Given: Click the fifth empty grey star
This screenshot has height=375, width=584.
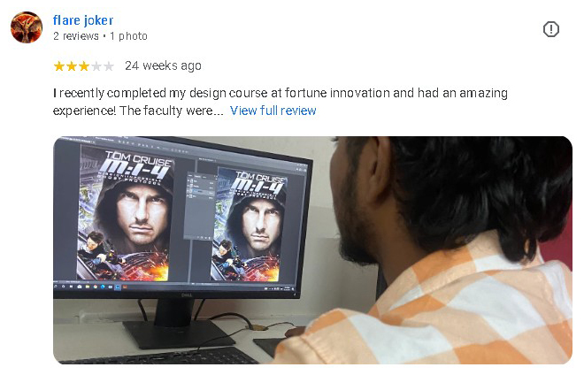Looking at the screenshot, I should (108, 66).
